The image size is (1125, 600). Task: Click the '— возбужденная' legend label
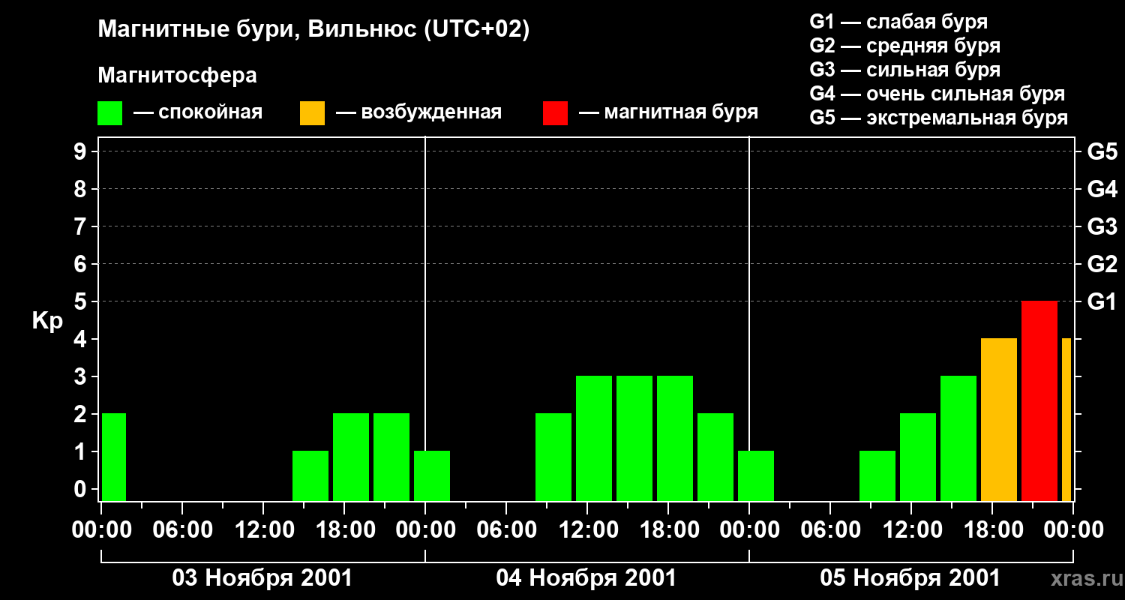point(418,113)
